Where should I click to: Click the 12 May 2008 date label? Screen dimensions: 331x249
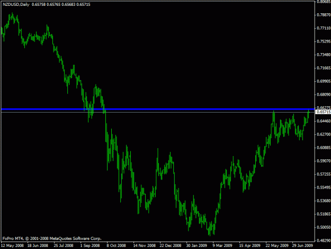[12, 246]
